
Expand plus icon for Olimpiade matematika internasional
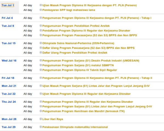click(x=41, y=127)
